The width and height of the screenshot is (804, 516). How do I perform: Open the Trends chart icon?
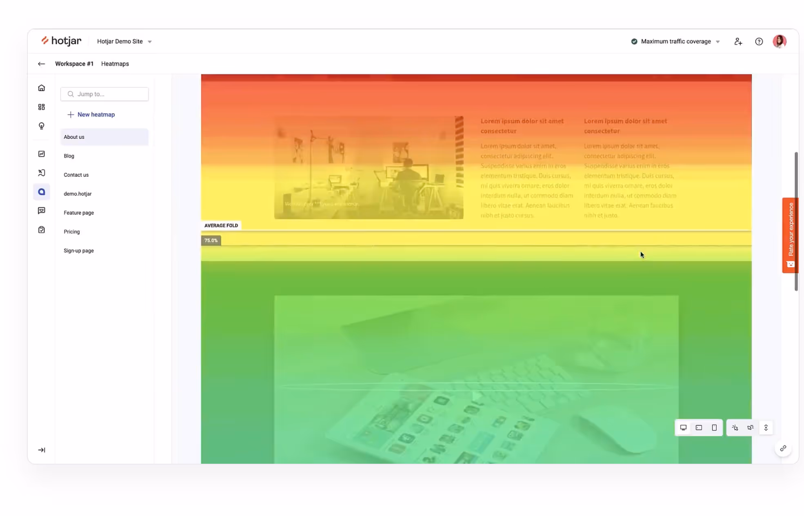tap(42, 154)
